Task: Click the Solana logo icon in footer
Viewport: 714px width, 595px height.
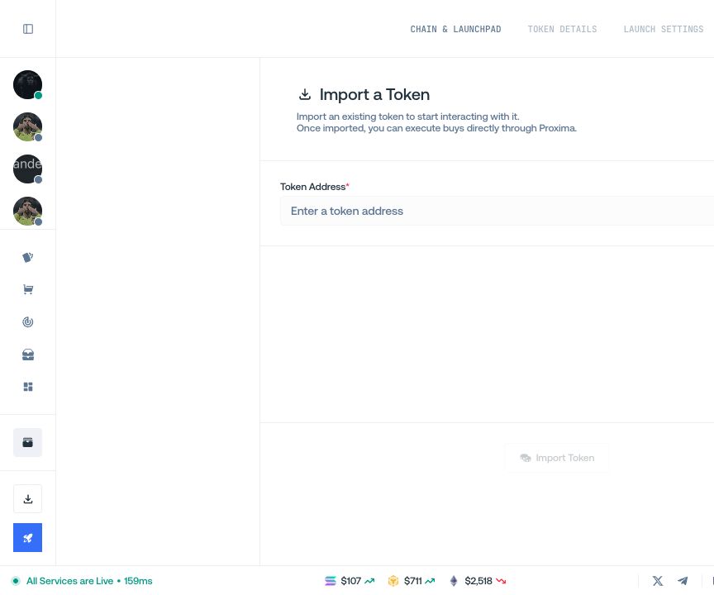Action: (330, 581)
